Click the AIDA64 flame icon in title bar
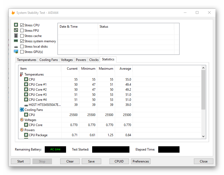224x175 pixels. [13, 12]
